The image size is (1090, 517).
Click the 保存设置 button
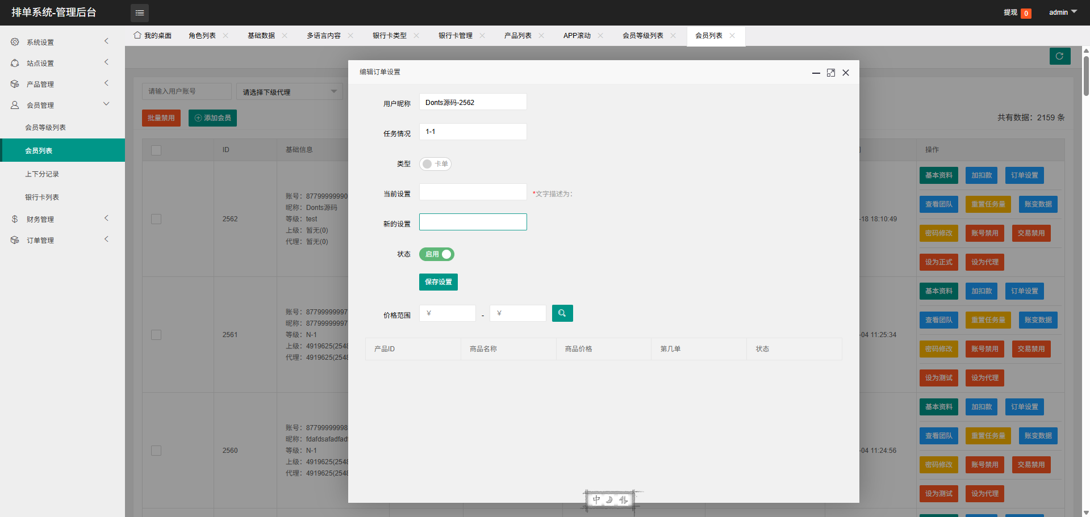(438, 282)
